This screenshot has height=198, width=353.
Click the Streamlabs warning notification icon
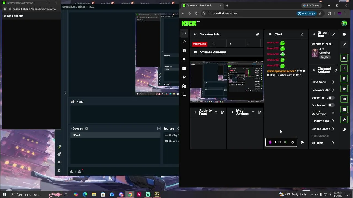click(80, 171)
